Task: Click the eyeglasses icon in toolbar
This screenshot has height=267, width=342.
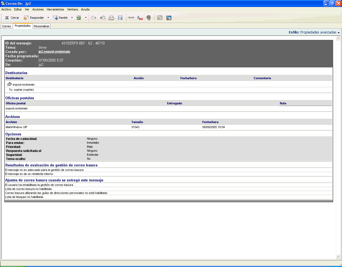Action: pyautogui.click(x=131, y=18)
